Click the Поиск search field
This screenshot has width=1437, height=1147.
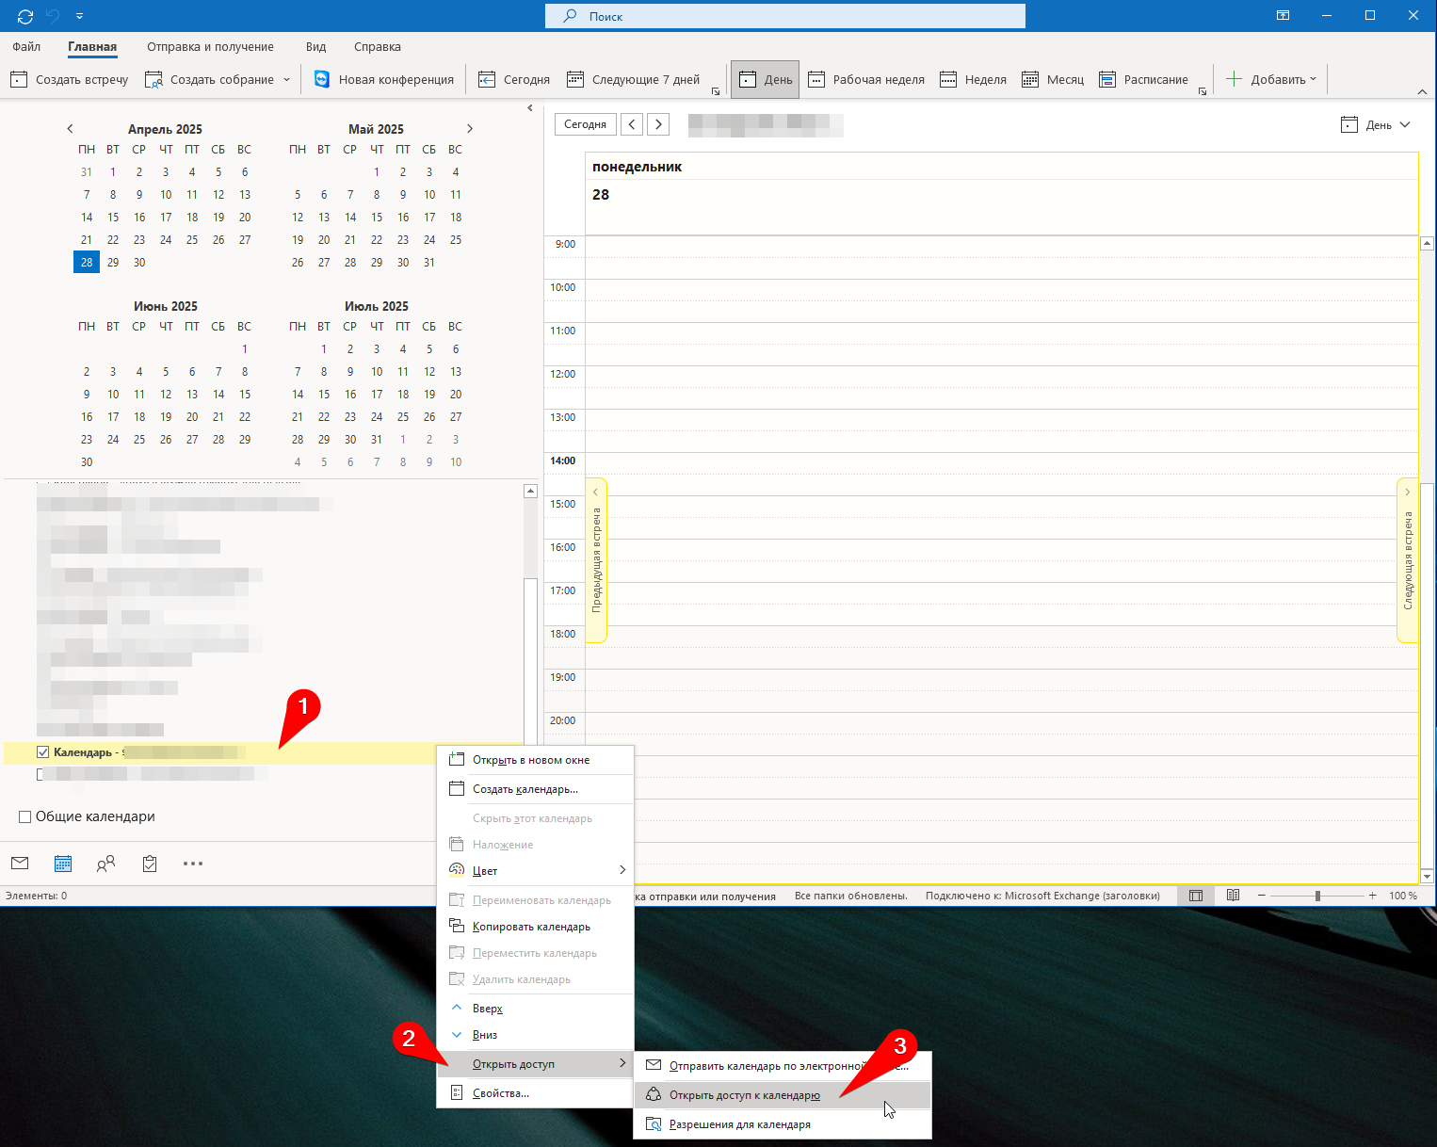[x=784, y=16]
